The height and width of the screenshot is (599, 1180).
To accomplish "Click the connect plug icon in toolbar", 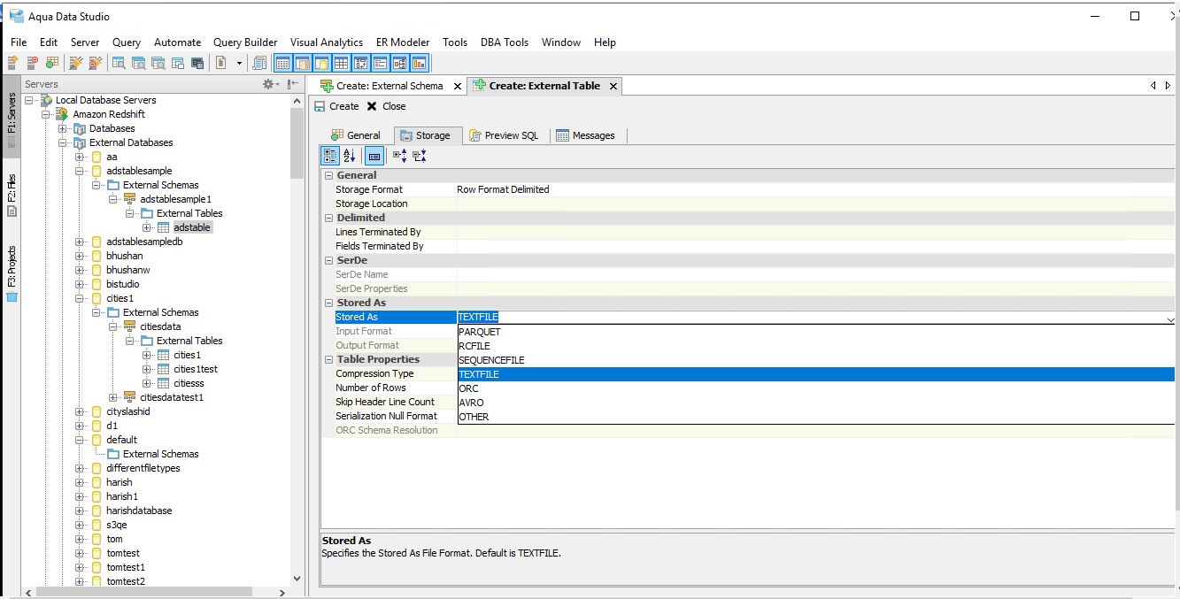I will click(76, 63).
